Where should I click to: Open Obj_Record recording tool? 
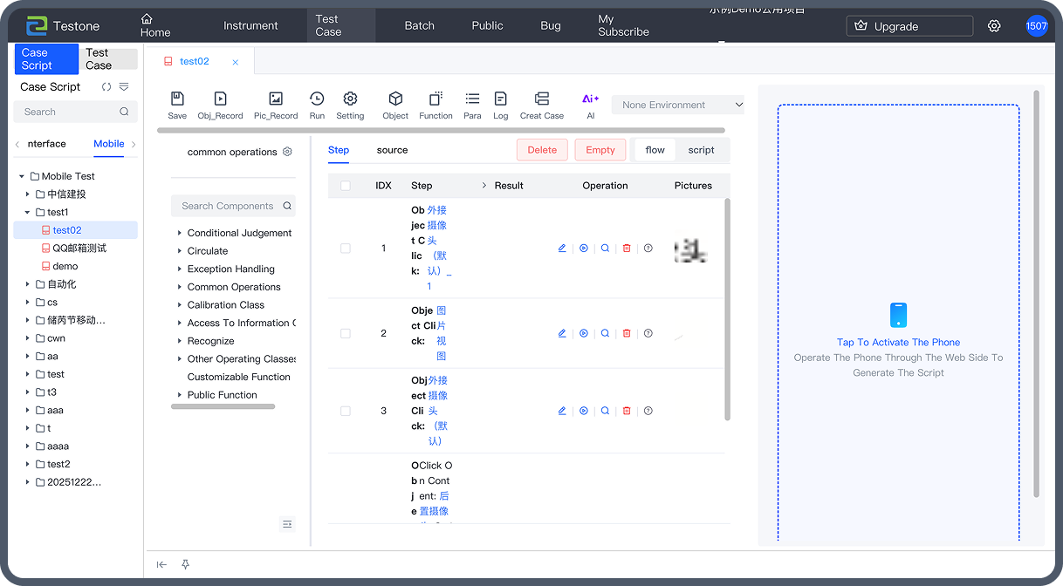[220, 99]
